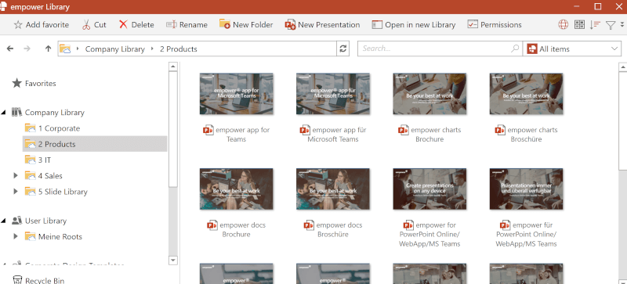Expand the 4 Sales folder
Viewport: 627px width, 284px height.
pos(16,176)
